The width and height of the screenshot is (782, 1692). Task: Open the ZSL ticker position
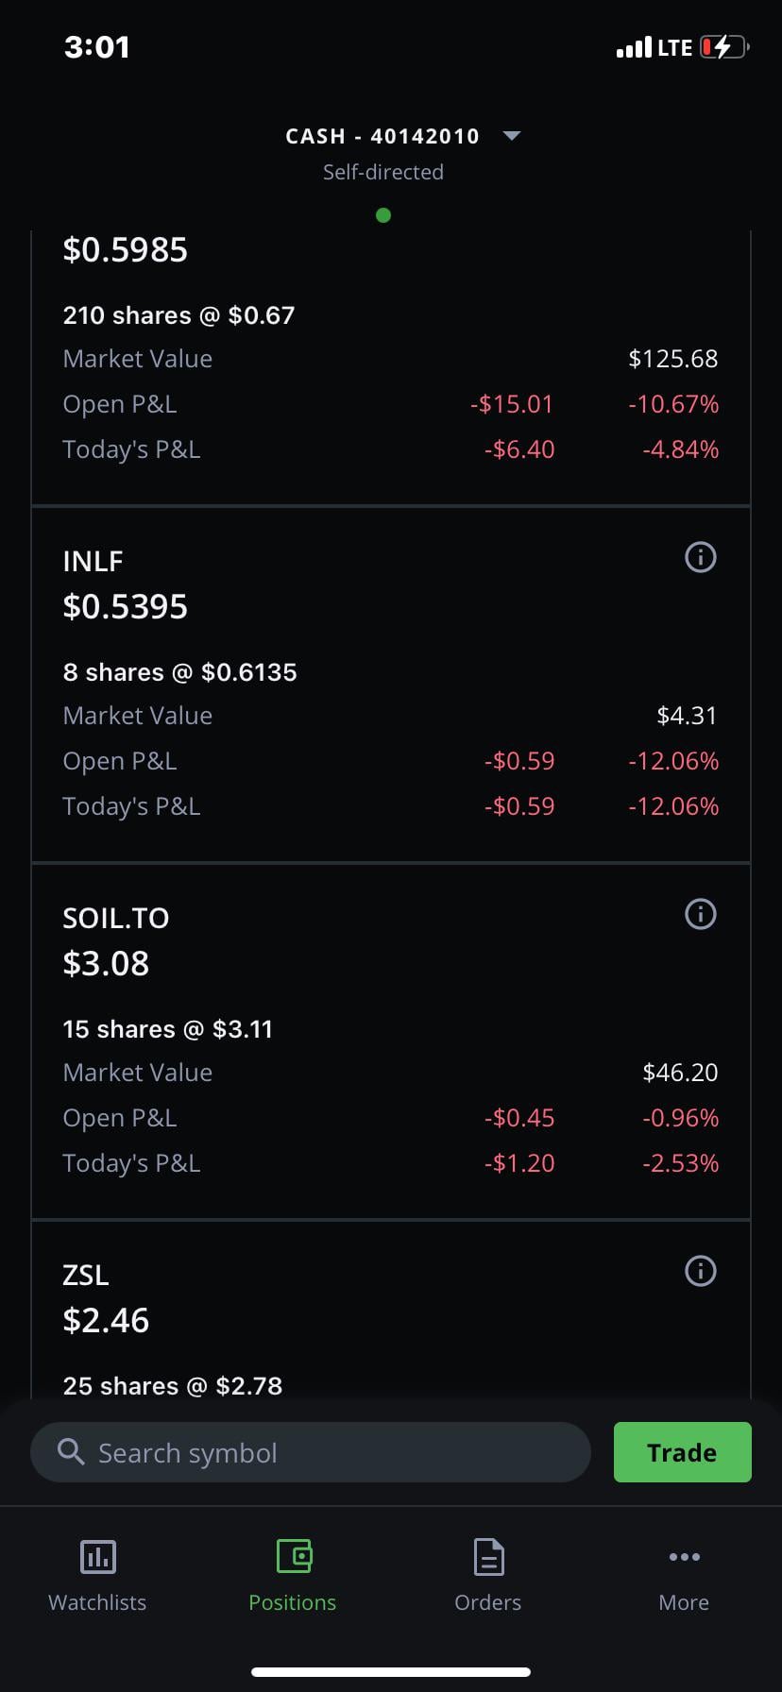tap(86, 1275)
